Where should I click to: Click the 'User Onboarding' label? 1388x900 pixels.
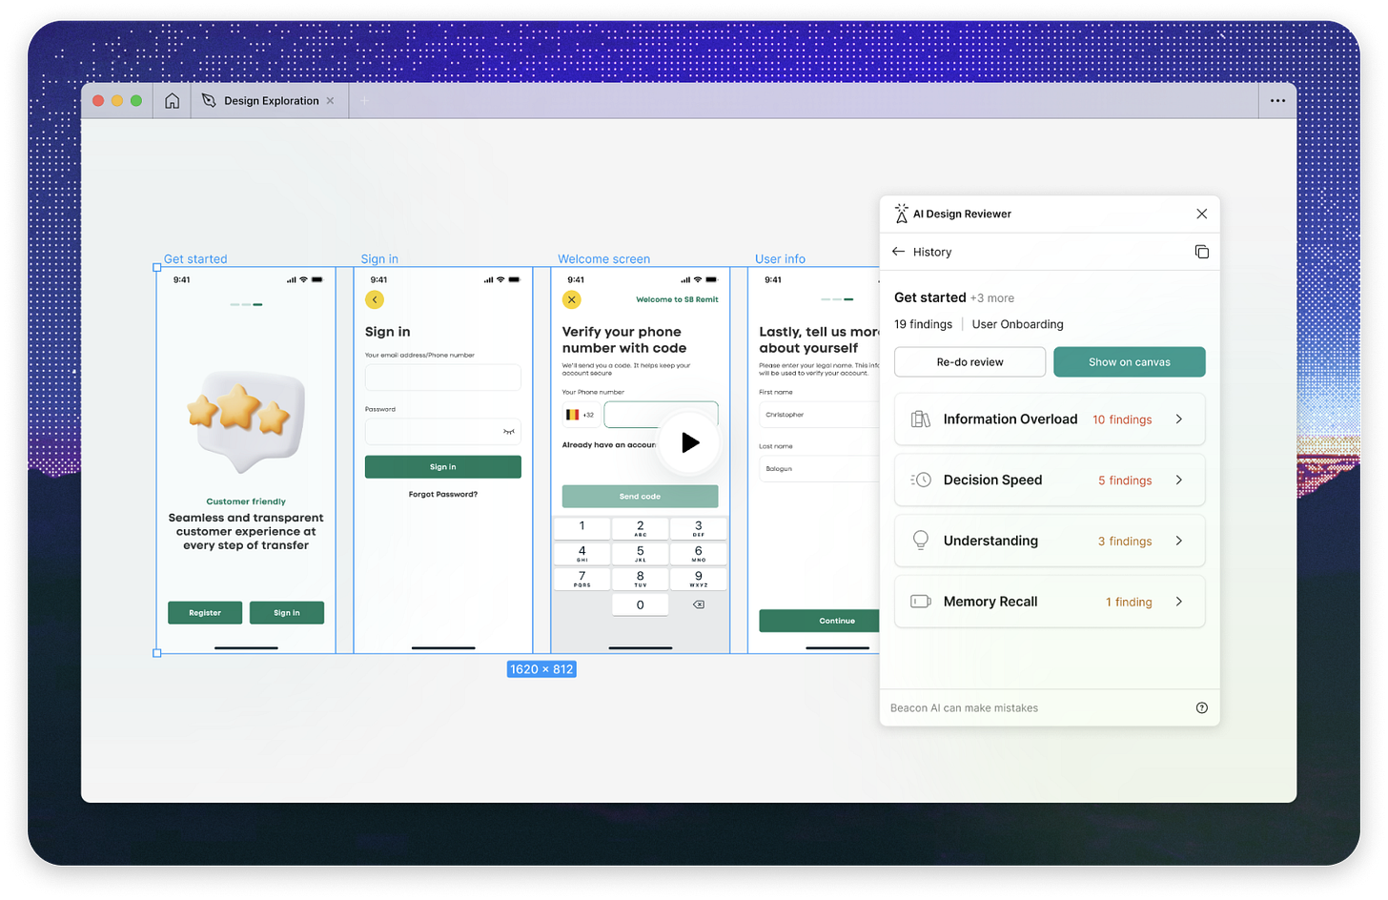click(1017, 324)
